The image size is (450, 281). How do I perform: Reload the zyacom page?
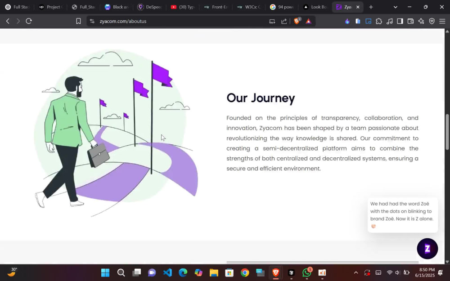[29, 21]
